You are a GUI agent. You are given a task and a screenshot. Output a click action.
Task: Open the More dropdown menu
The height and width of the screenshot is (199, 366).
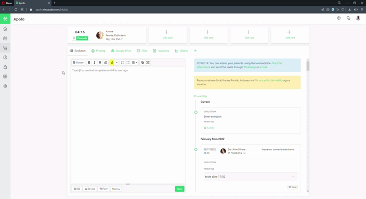pyautogui.click(x=116, y=189)
